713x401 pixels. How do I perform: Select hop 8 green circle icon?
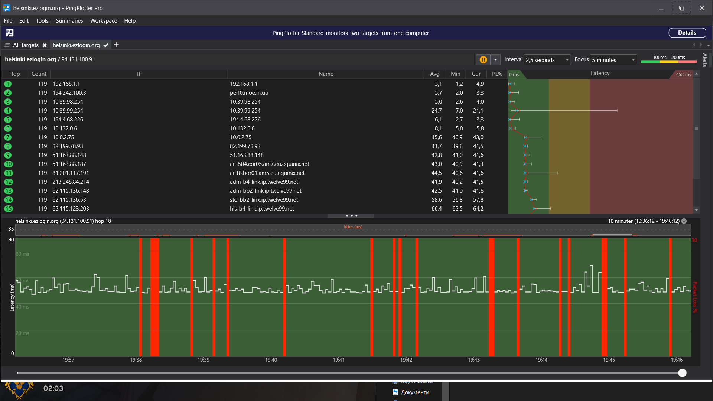(8, 146)
